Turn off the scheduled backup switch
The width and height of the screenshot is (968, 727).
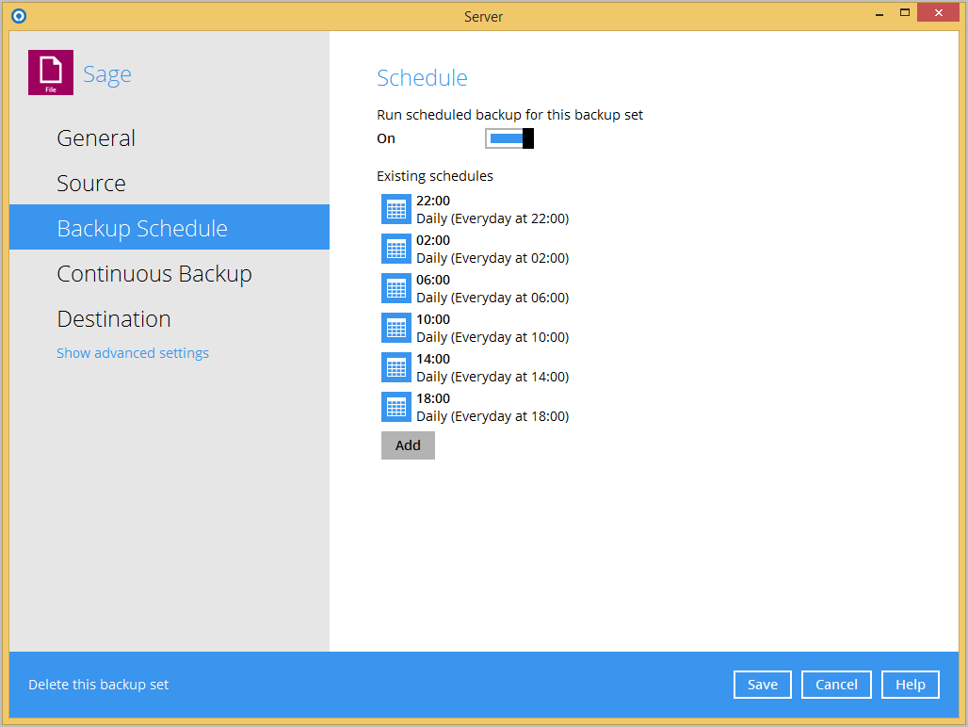(509, 138)
